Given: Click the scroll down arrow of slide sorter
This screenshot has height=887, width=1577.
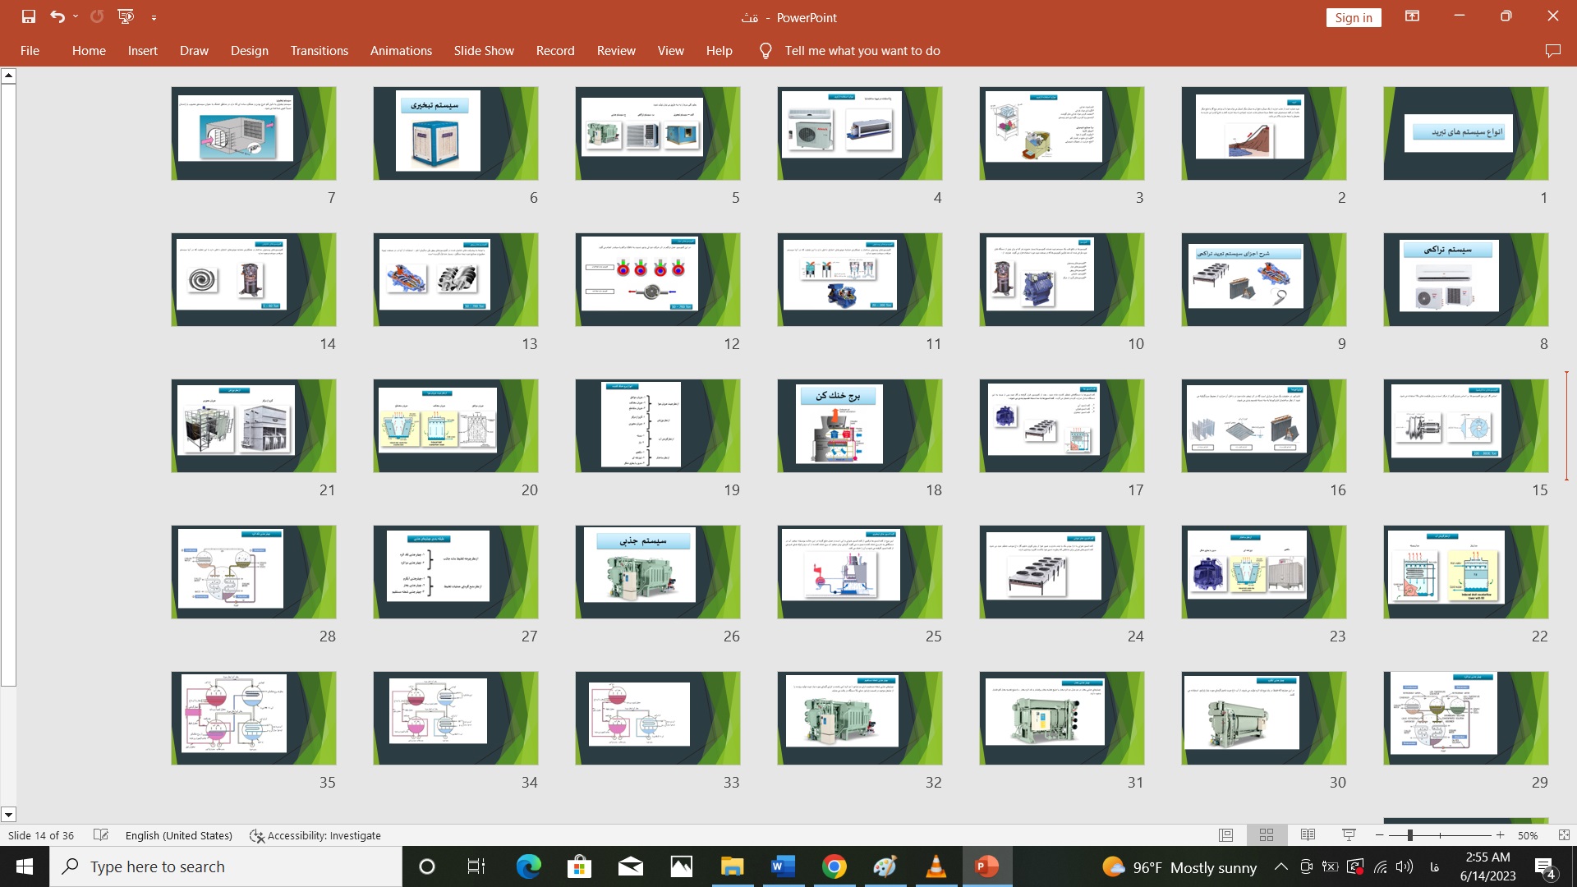Looking at the screenshot, I should click(x=8, y=815).
